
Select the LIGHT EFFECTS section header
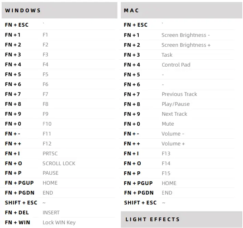pyautogui.click(x=152, y=219)
